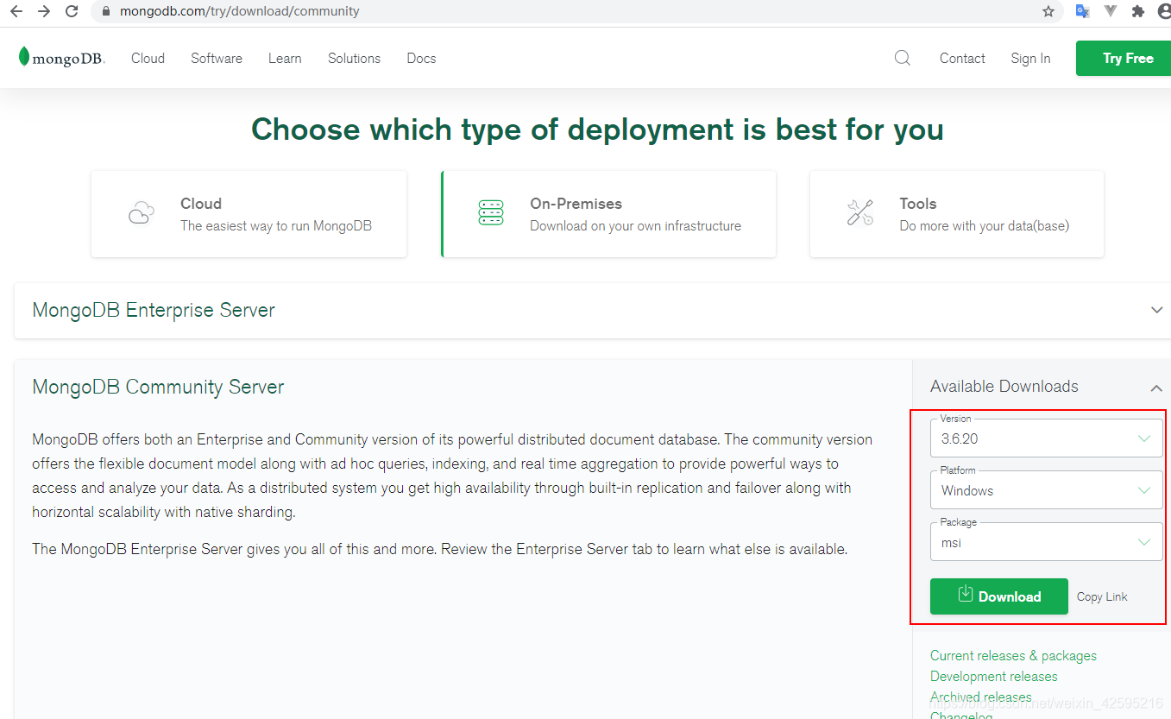
Task: Expand MongoDB Enterprise Server section chevron
Action: 1157,310
